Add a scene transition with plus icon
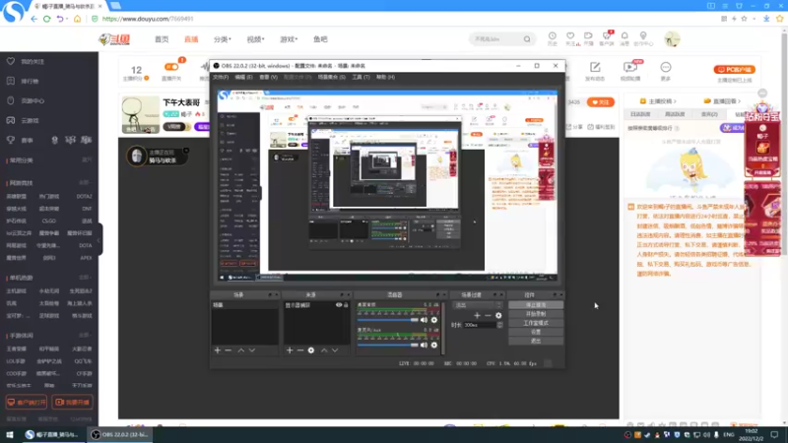 click(477, 315)
